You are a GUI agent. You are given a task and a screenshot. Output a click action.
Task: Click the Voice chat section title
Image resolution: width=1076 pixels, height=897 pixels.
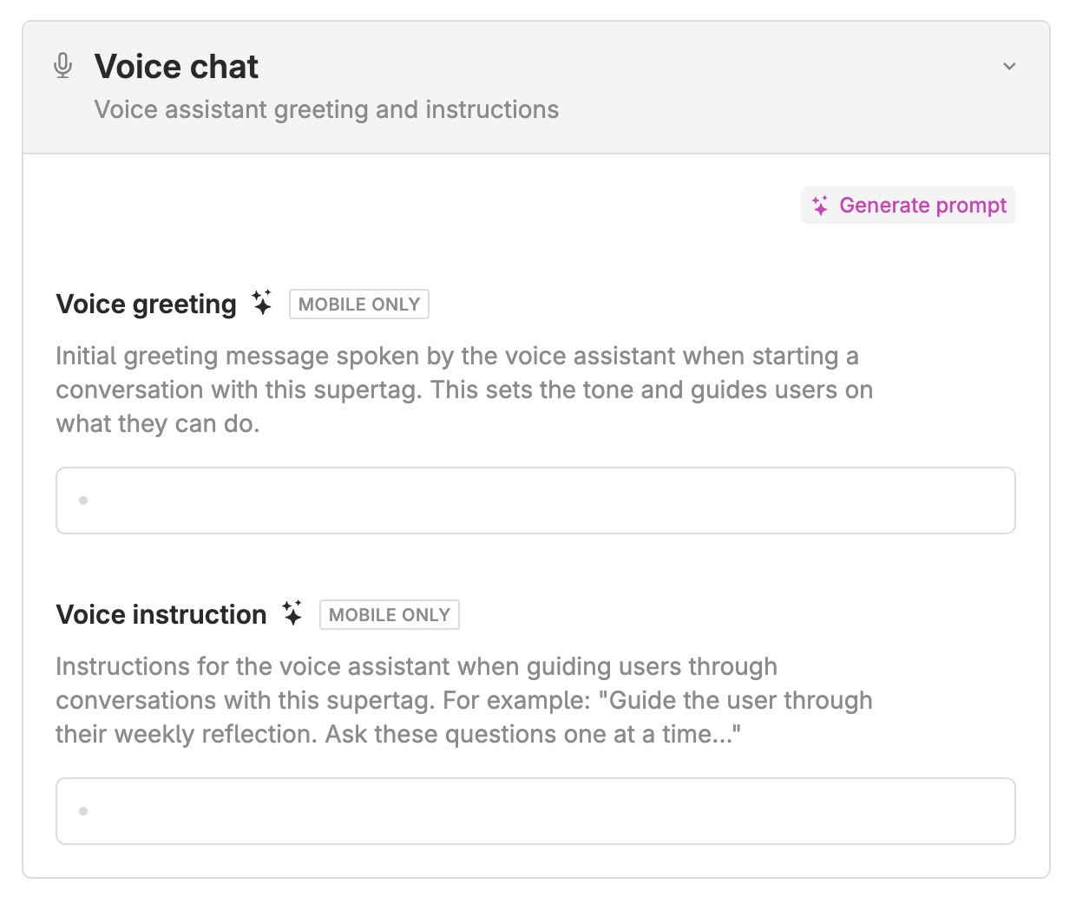pyautogui.click(x=176, y=67)
